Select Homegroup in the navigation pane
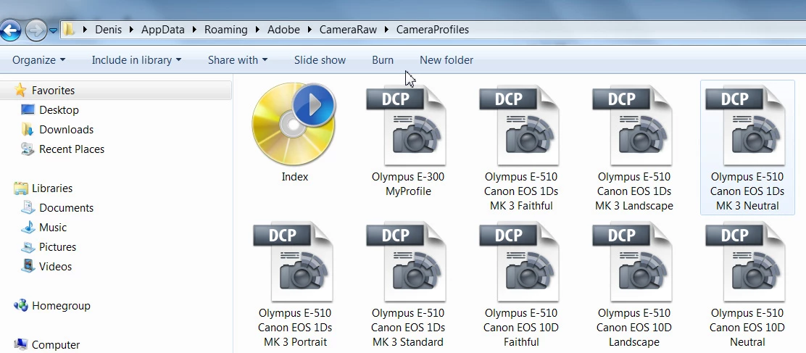 point(61,305)
